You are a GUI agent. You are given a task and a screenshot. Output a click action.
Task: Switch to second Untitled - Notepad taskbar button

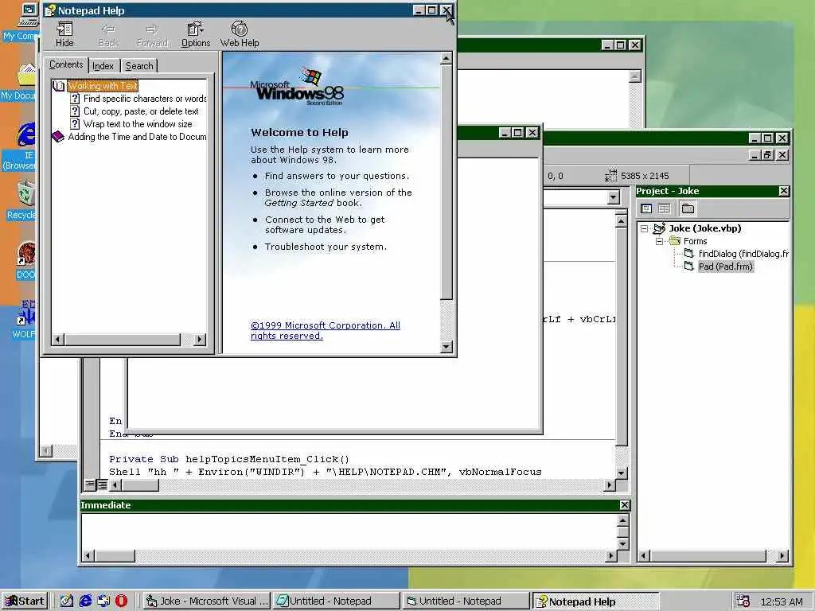[466, 601]
